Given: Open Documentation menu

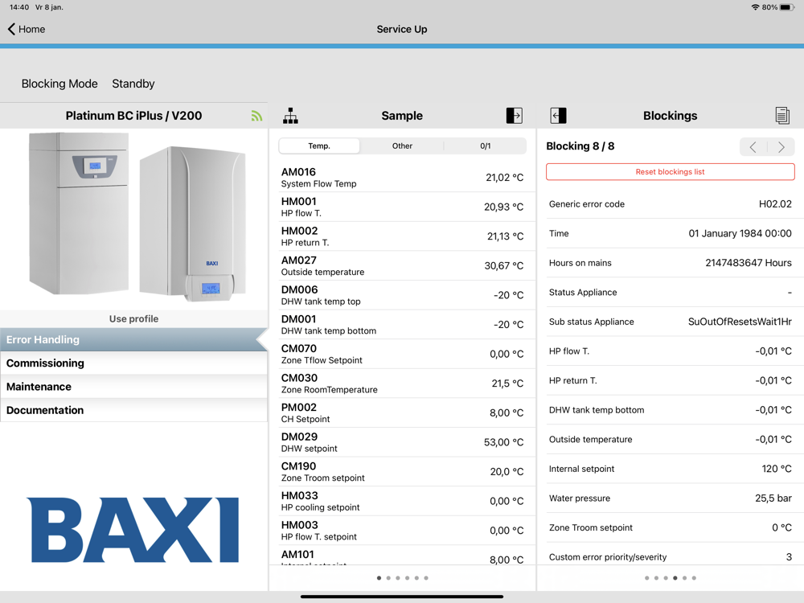Looking at the screenshot, I should click(133, 410).
